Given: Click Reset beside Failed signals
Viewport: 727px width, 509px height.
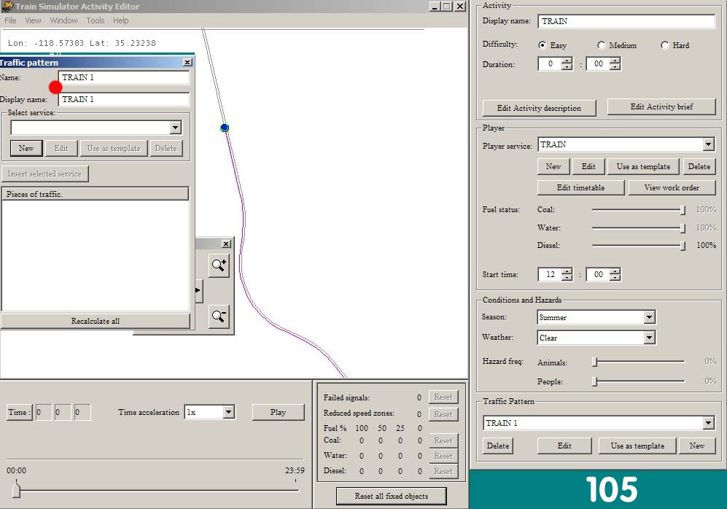Looking at the screenshot, I should (443, 397).
